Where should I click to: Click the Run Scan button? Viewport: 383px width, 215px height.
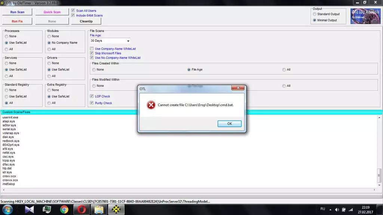pyautogui.click(x=17, y=12)
